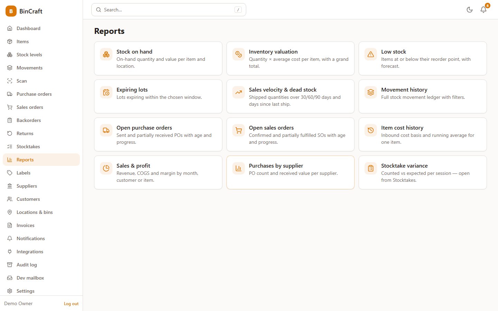Click the Purchase orders truck icon in sidebar
498x311 pixels.
tap(10, 94)
